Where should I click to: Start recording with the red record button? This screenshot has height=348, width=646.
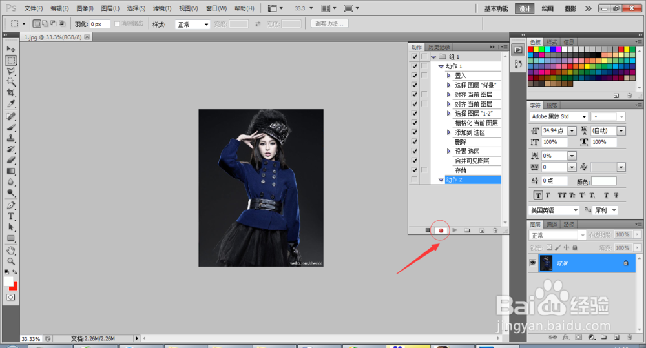(x=441, y=230)
